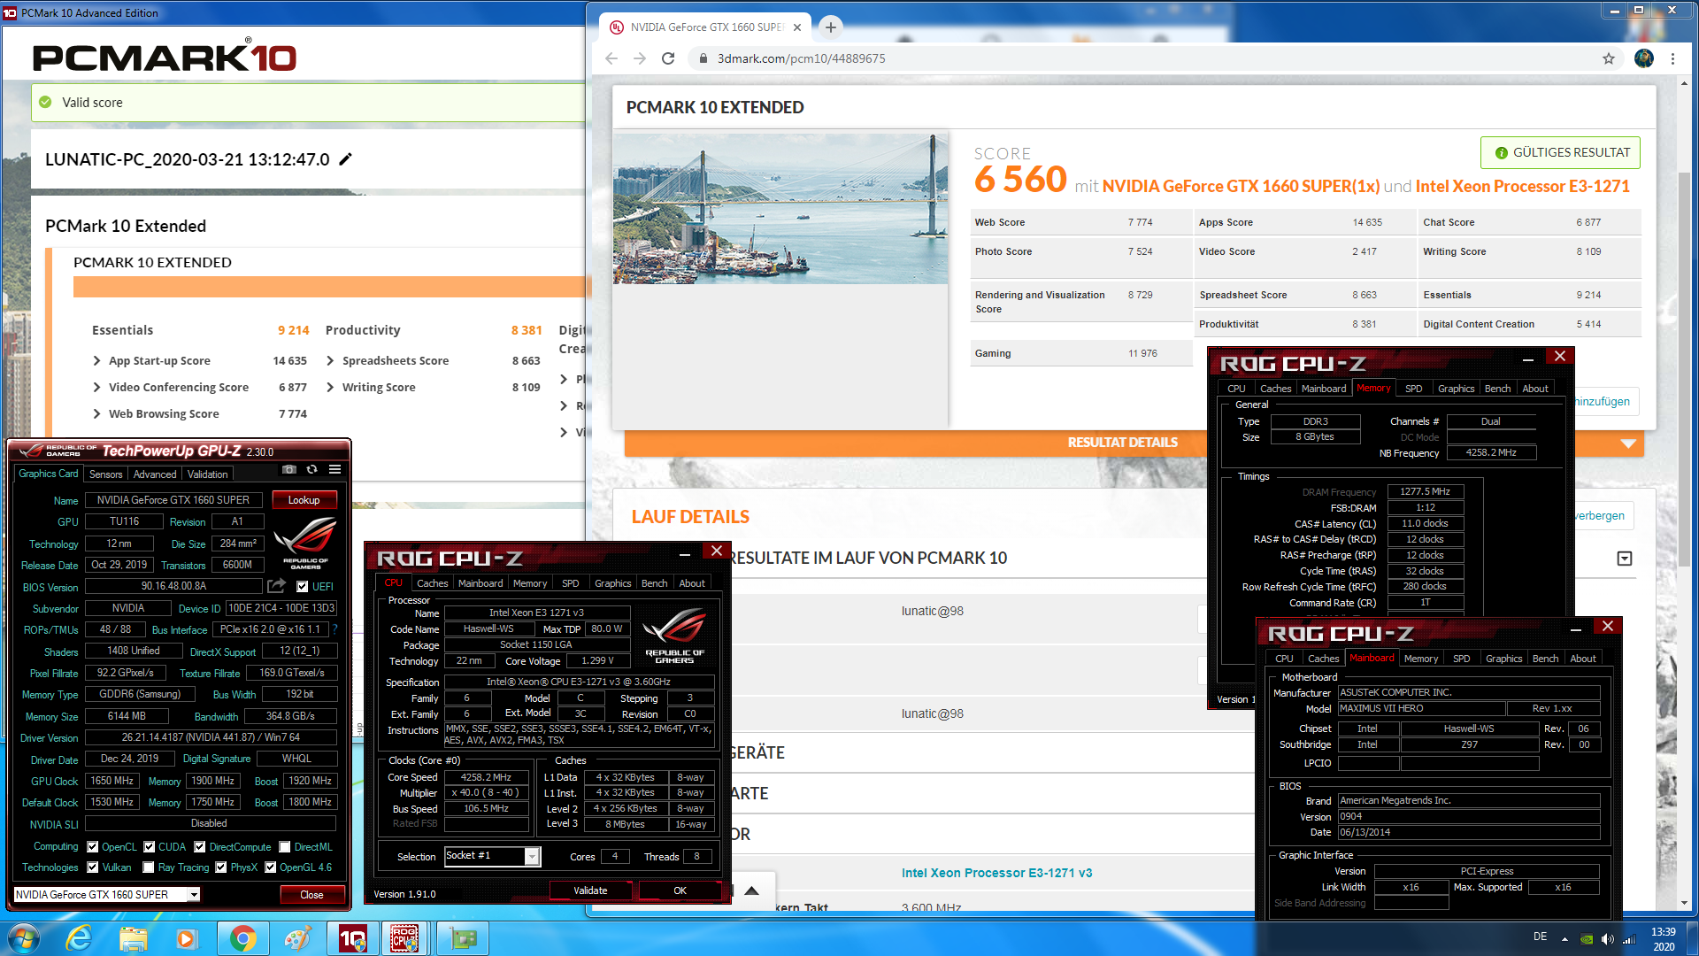This screenshot has width=1699, height=956.
Task: Open File Explorer from taskbar
Action: click(x=134, y=938)
